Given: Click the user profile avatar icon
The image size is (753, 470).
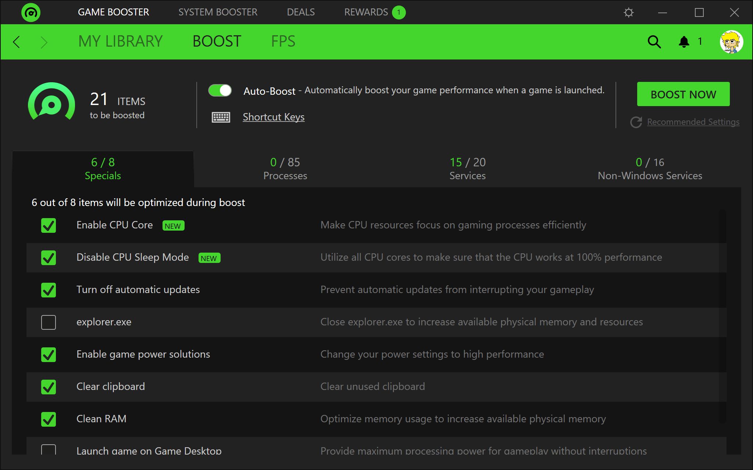Looking at the screenshot, I should click(x=732, y=41).
